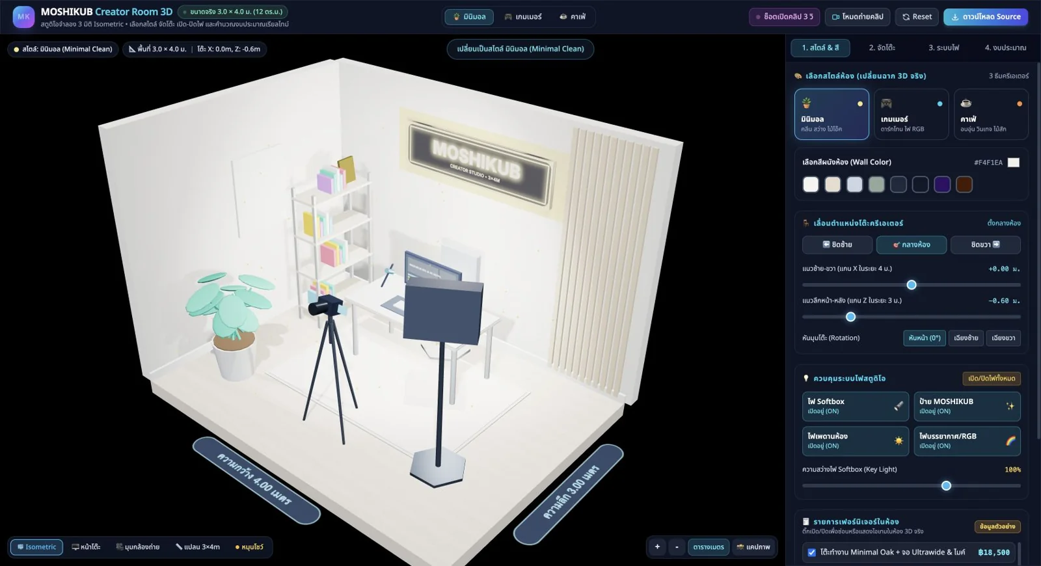Viewport: 1041px width, 566px height.
Task: Switch to the Isometric view
Action: coord(36,547)
